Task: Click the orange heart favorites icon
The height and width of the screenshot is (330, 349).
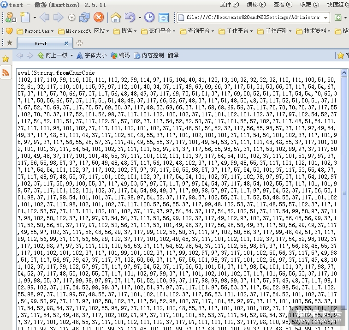Action: 9,31
